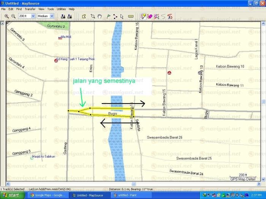The height and width of the screenshot is (199, 266).
Task: Select the Measure distance ruler tool
Action: pos(131,16)
